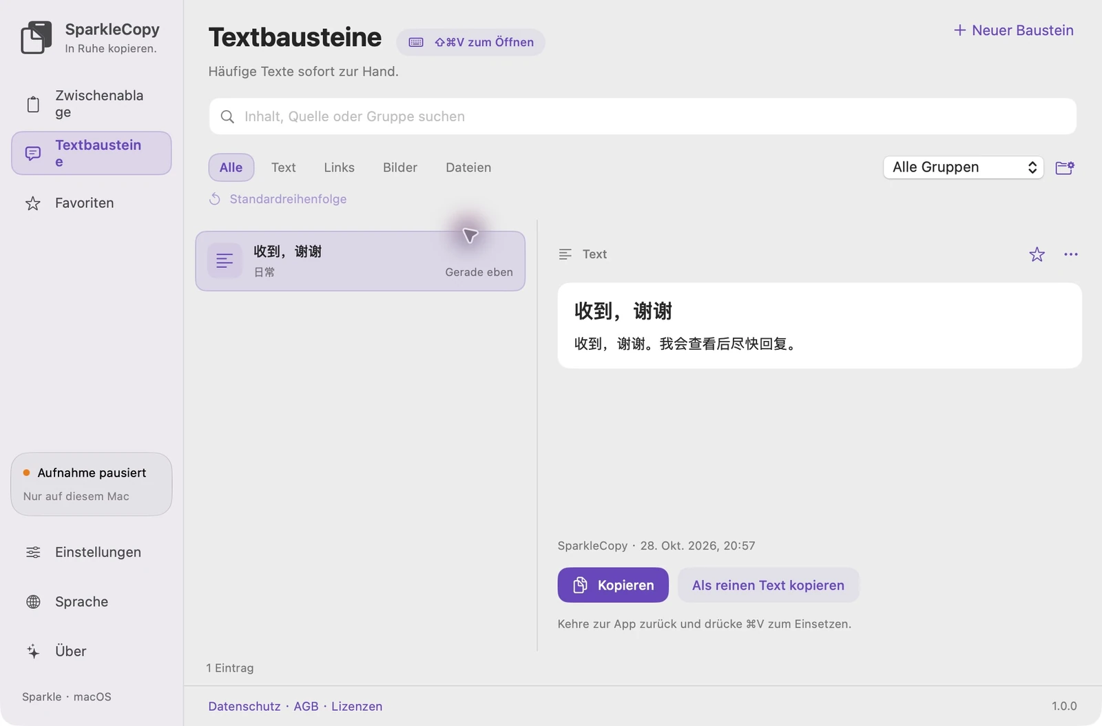The width and height of the screenshot is (1102, 726).
Task: Go to Favoriten in the sidebar
Action: 92,203
